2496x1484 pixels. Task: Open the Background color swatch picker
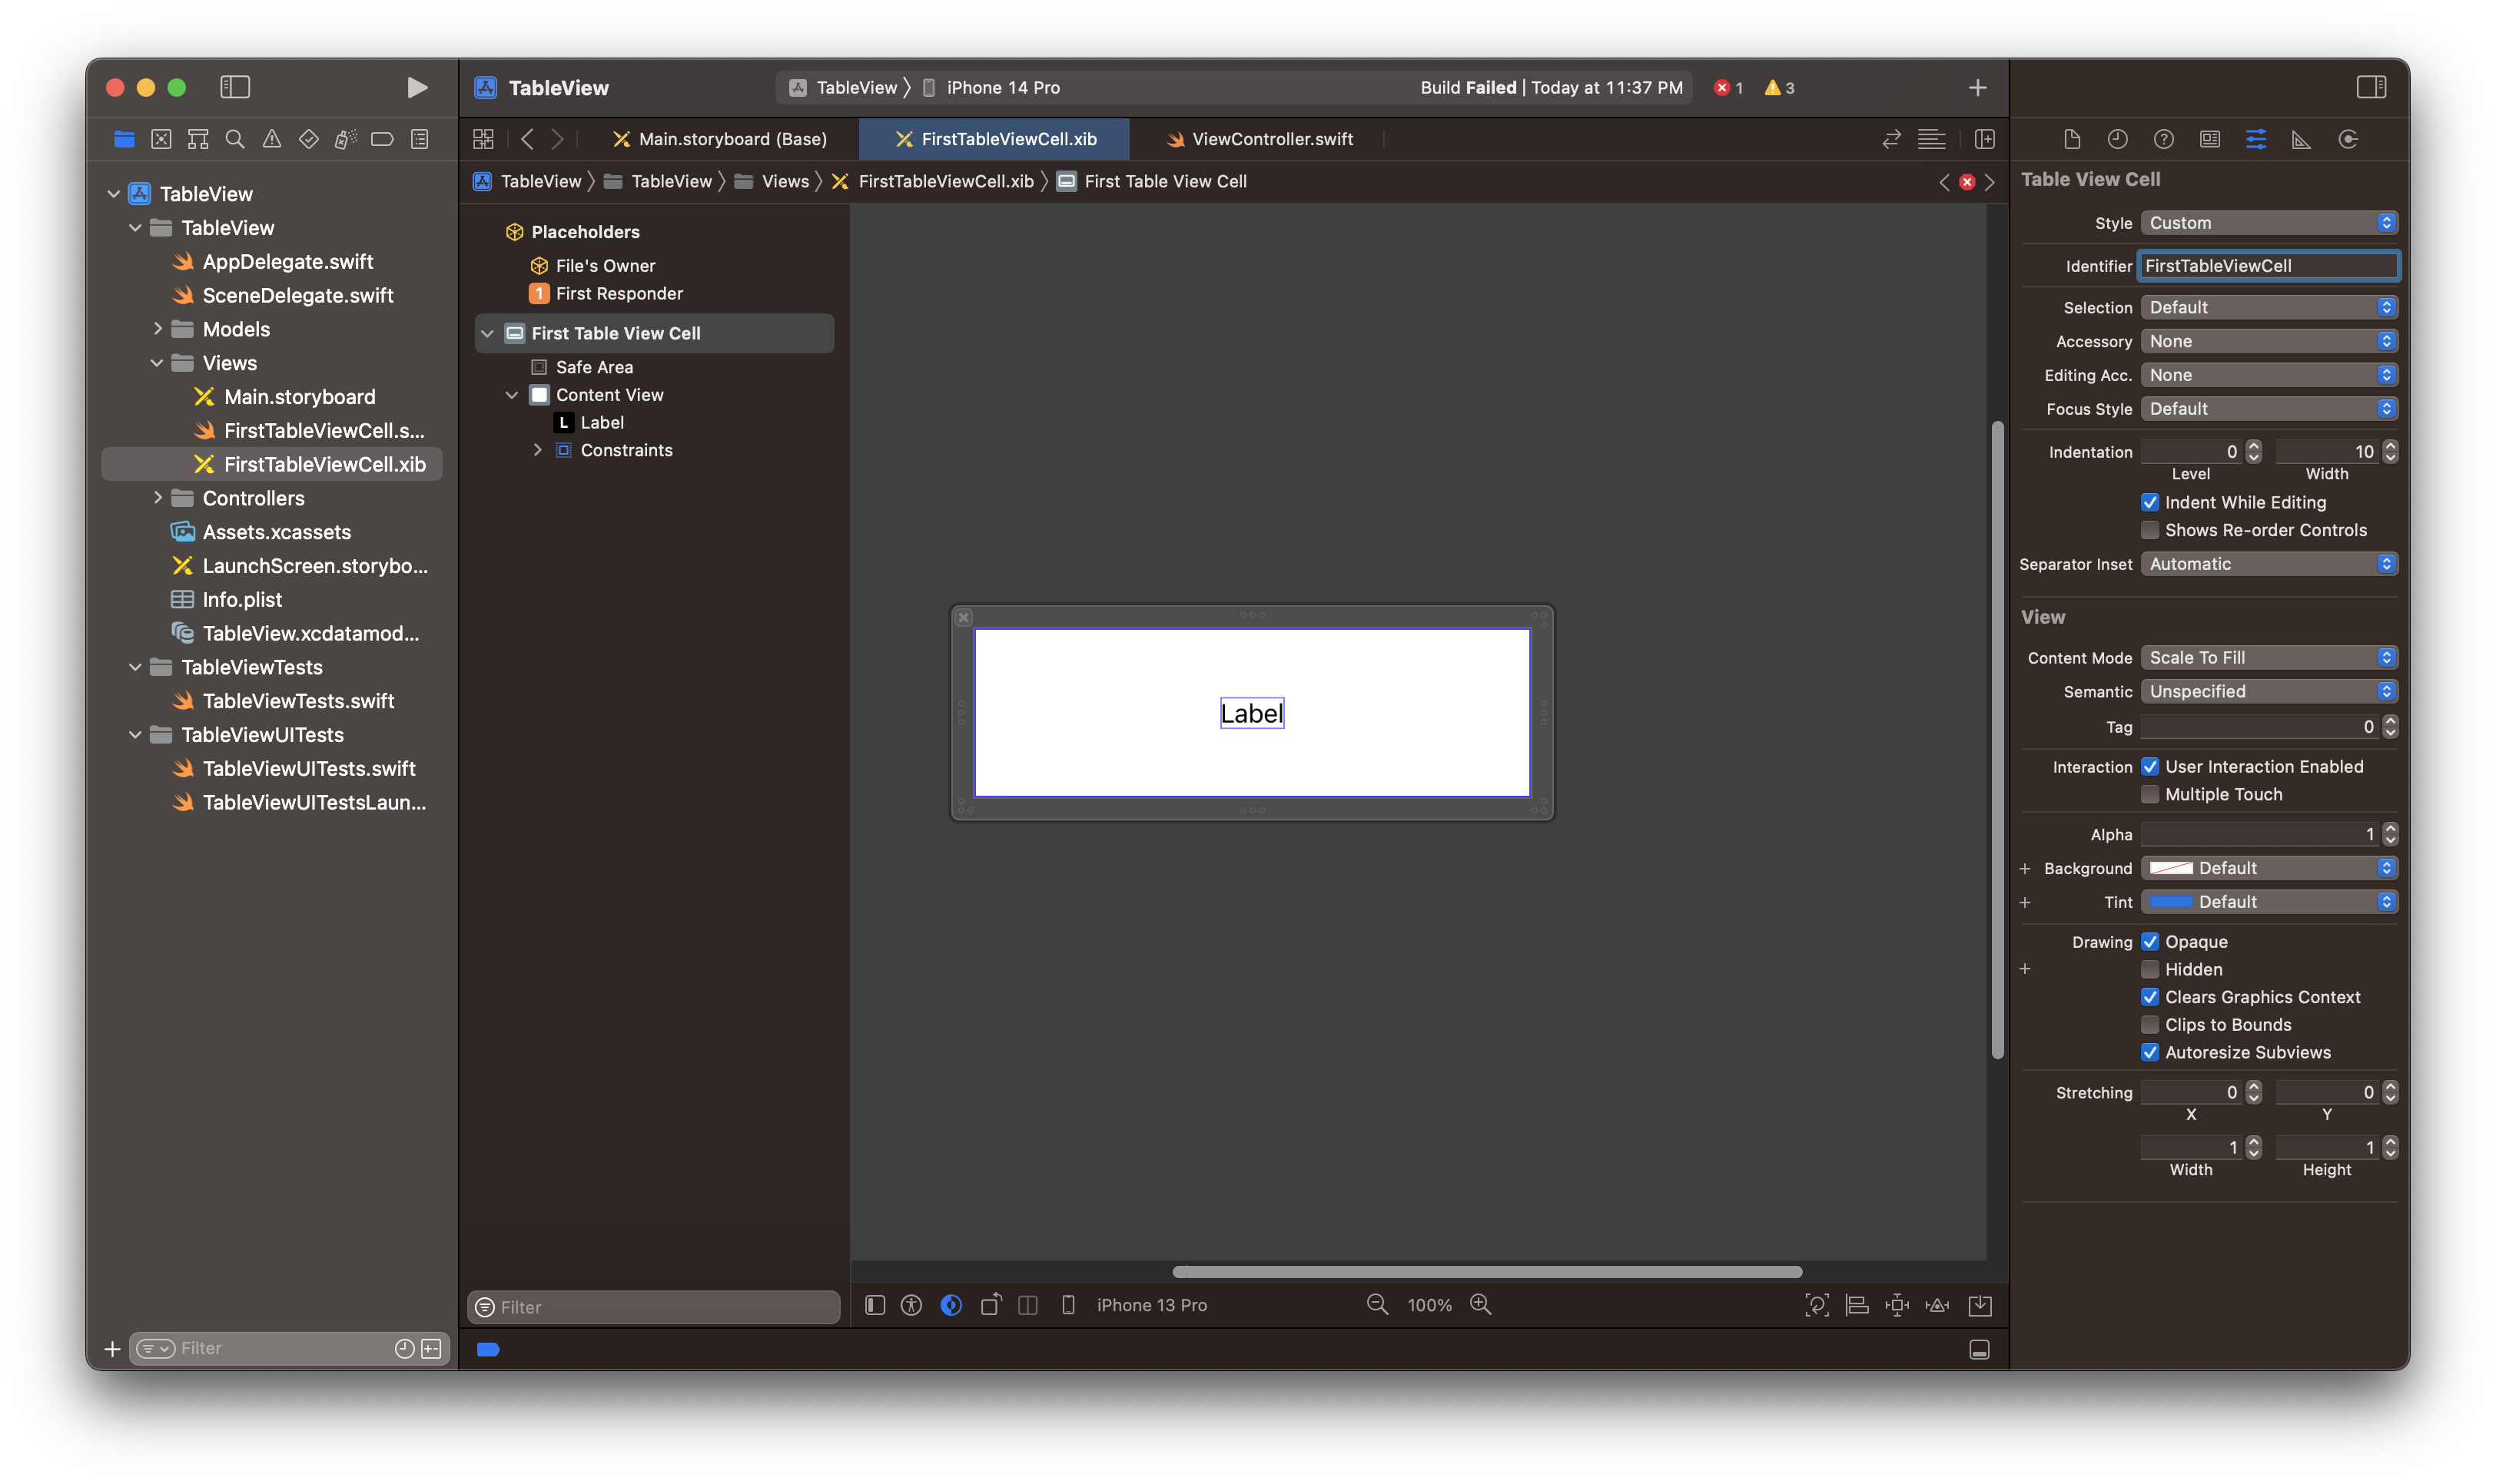tap(2171, 868)
